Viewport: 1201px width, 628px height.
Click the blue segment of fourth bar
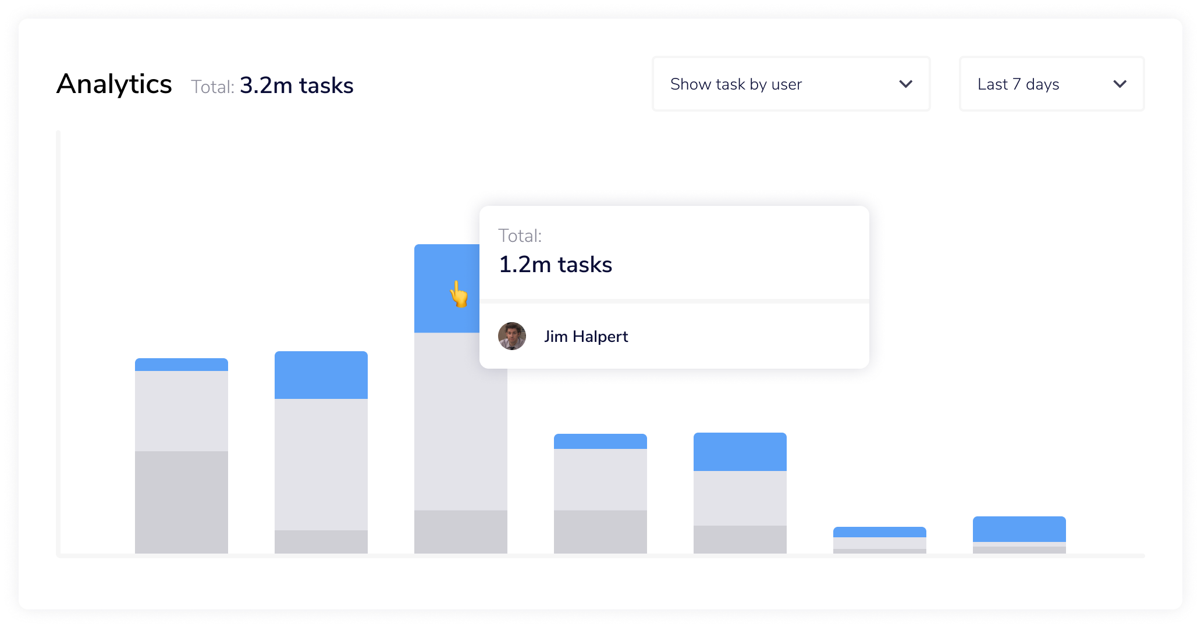(600, 441)
